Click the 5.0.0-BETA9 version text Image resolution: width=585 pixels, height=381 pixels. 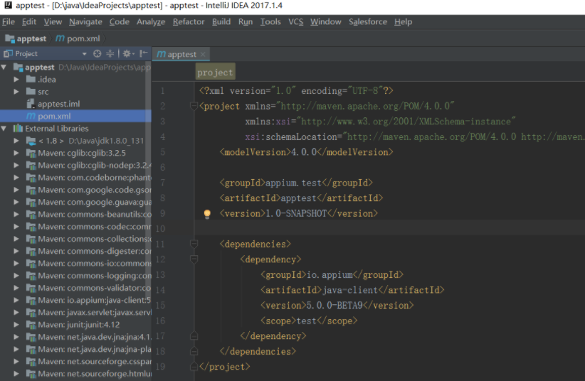click(334, 306)
